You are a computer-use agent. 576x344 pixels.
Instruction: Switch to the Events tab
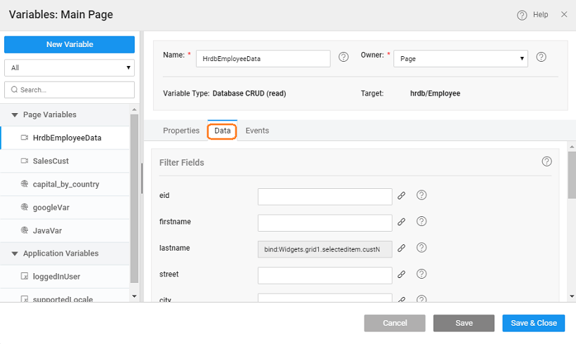click(257, 131)
